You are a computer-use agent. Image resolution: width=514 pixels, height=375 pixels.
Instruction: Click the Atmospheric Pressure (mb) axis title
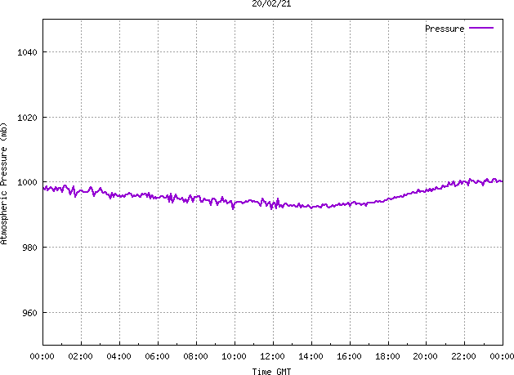[4, 183]
